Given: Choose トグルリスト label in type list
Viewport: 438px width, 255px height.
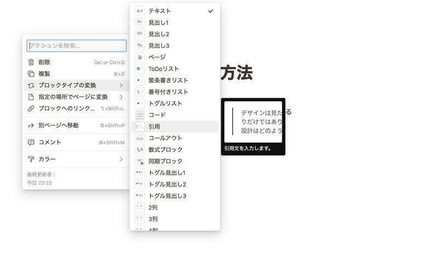Looking at the screenshot, I should 165,103.
